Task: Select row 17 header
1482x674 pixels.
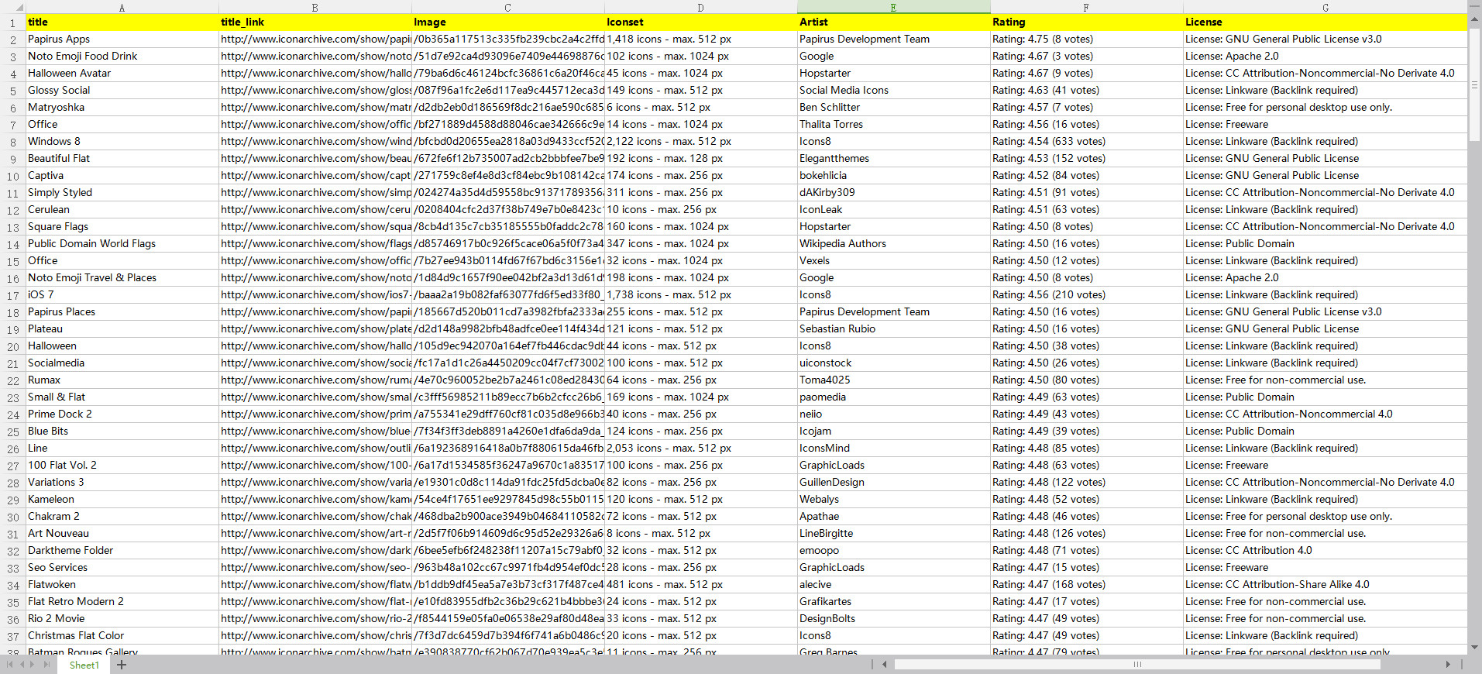Action: coord(12,295)
